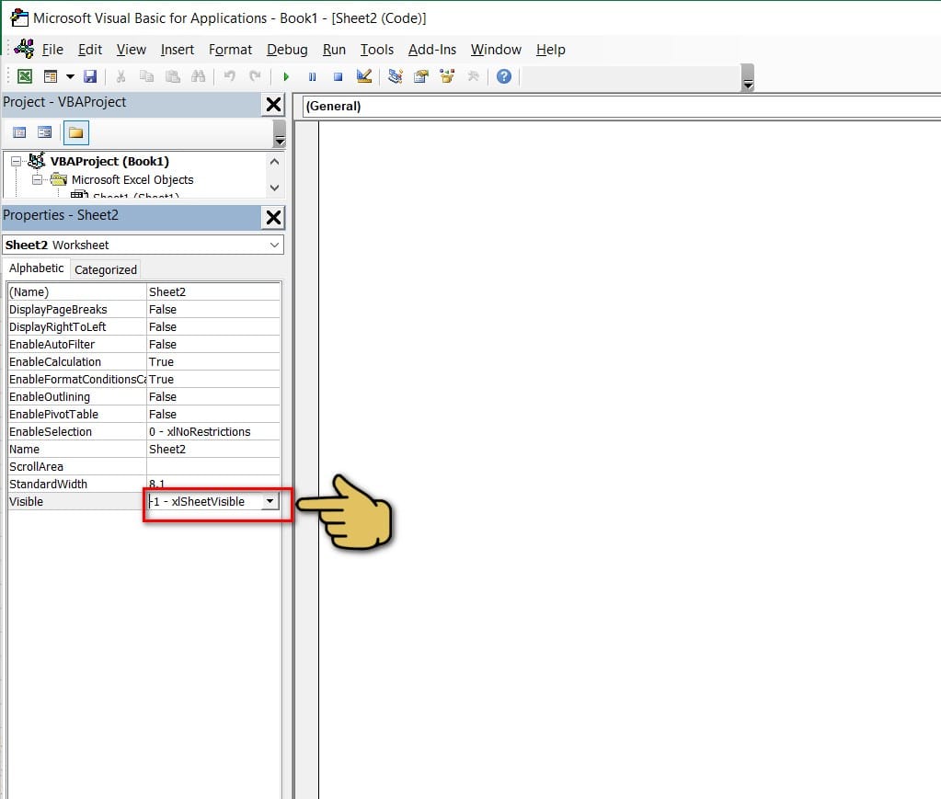Click View Object button in Project panel
This screenshot has height=799, width=941.
44,133
